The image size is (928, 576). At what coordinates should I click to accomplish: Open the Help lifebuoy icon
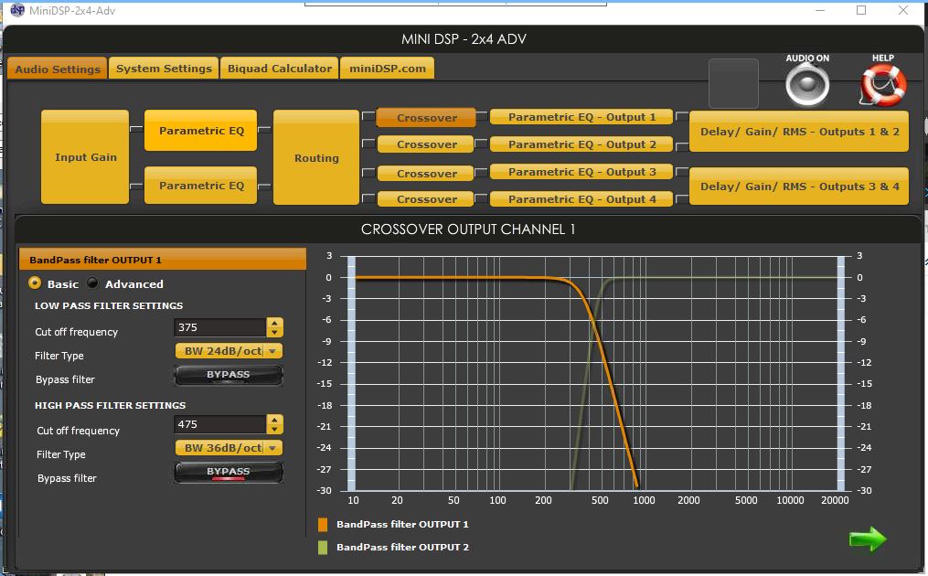pos(882,85)
